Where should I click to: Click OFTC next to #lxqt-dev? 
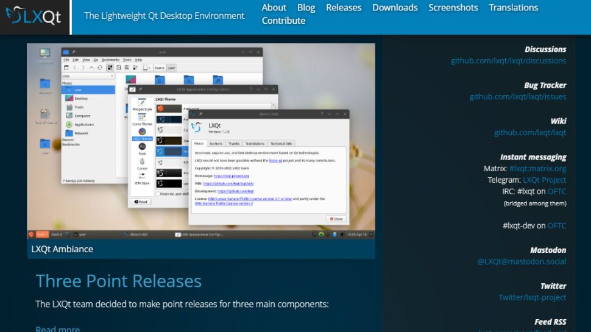click(557, 226)
